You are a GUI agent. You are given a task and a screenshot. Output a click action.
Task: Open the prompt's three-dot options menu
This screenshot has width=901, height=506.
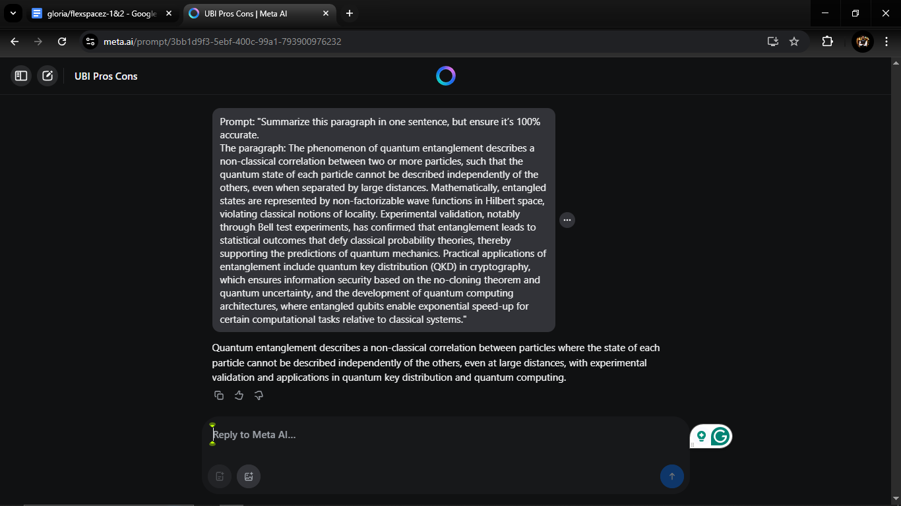pos(567,220)
